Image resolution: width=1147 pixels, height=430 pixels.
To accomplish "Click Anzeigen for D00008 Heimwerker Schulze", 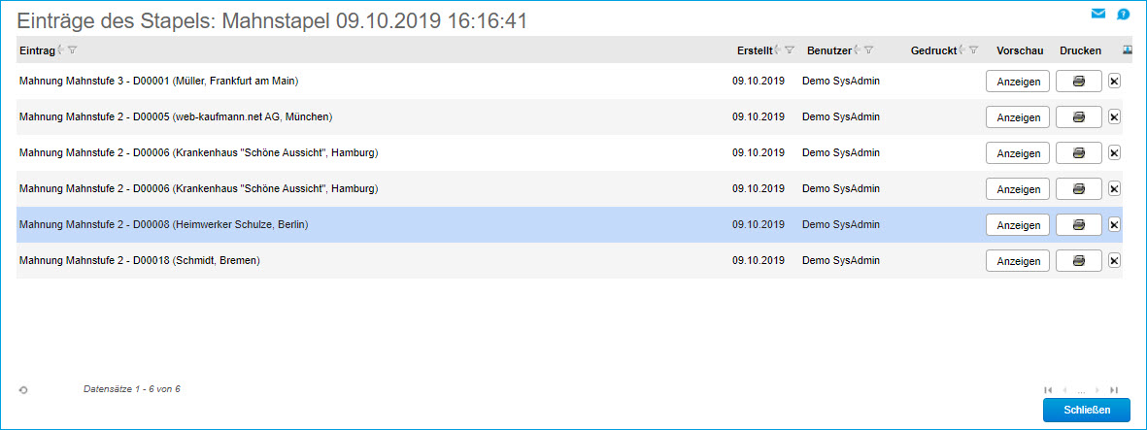I will point(1018,225).
